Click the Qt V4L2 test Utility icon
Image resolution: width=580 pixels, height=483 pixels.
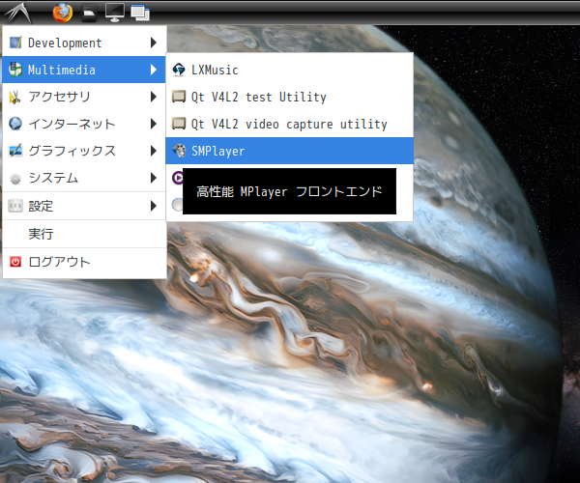179,97
